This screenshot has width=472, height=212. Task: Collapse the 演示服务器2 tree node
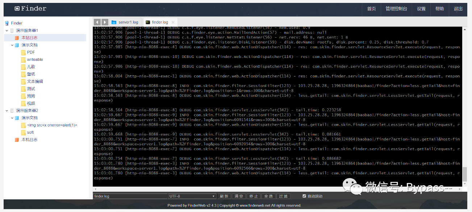click(x=7, y=111)
